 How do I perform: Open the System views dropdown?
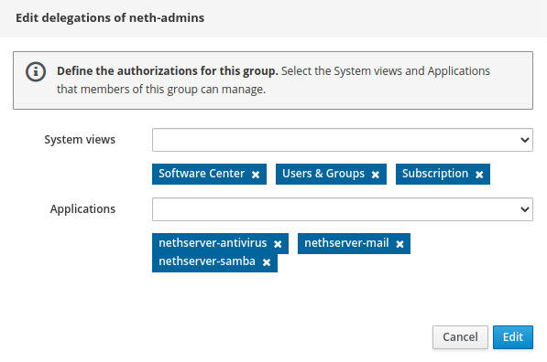pos(343,140)
